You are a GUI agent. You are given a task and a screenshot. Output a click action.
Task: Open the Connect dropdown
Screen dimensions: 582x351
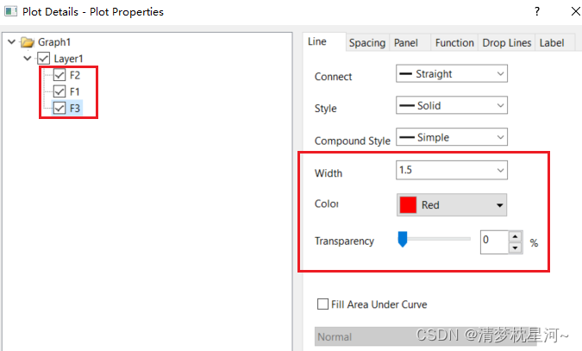tap(451, 74)
